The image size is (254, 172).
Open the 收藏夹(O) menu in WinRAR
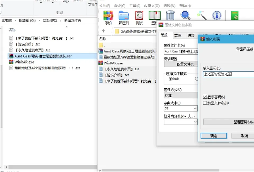[152, 6]
